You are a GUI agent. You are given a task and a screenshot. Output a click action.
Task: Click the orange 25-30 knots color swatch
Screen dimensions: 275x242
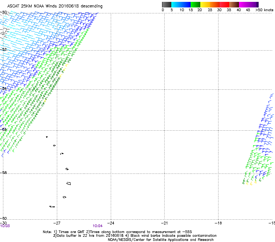(x=215, y=4)
